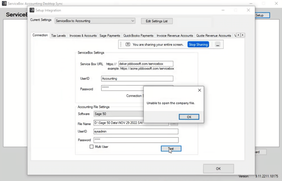
Task: Close the 'Unable to open' message box
Action: coord(200,90)
